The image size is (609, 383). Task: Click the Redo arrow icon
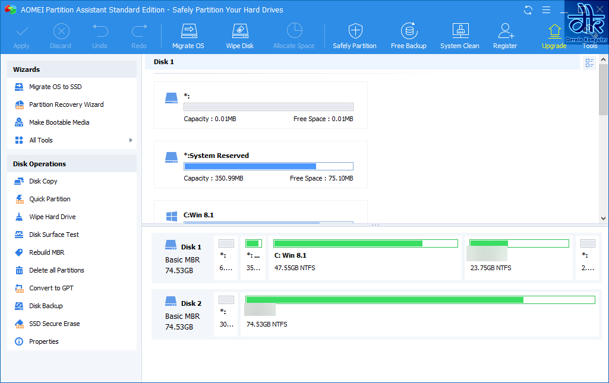[139, 31]
